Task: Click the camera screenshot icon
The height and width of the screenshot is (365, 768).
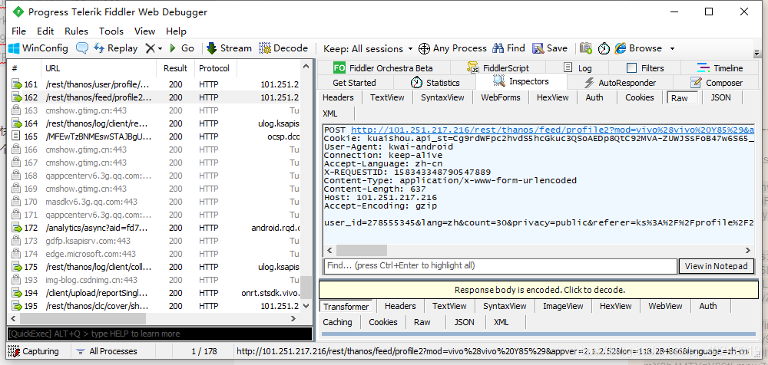Action: coord(586,48)
